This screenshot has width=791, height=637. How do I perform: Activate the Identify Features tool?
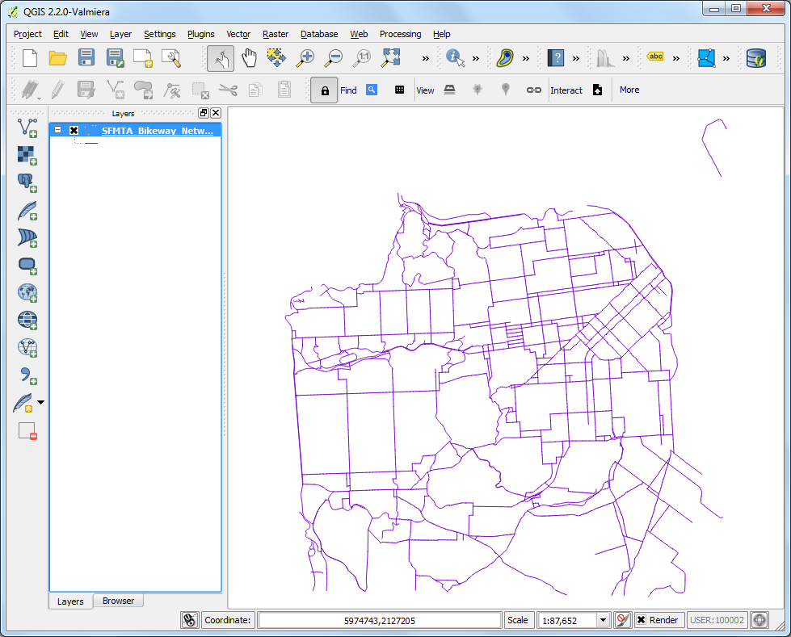click(455, 57)
